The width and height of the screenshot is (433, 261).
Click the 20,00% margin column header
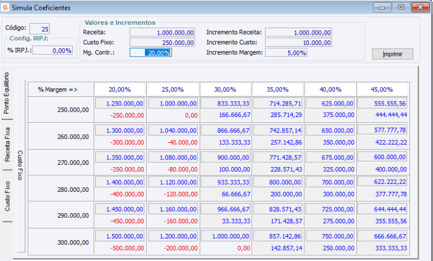pos(120,89)
